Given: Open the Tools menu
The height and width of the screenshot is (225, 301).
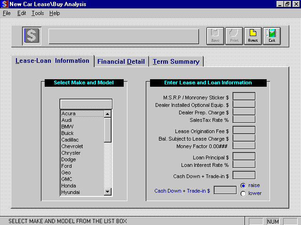Looking at the screenshot, I should pos(38,13).
